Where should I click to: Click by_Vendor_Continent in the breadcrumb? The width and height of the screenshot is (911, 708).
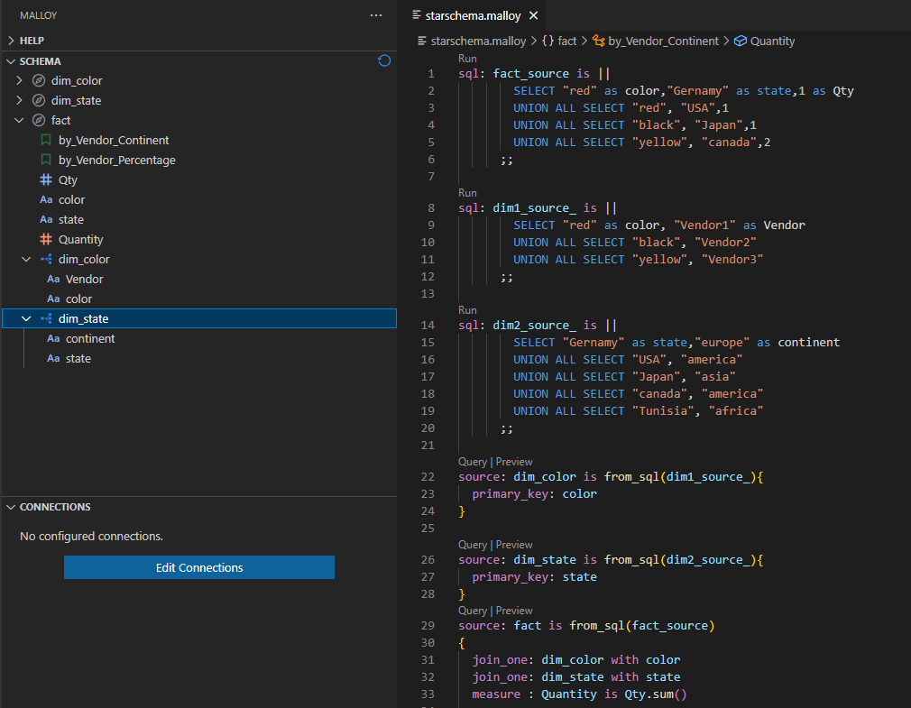tap(663, 41)
